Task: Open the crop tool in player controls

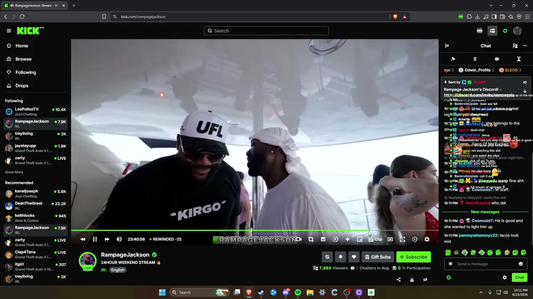Action: coord(311,239)
